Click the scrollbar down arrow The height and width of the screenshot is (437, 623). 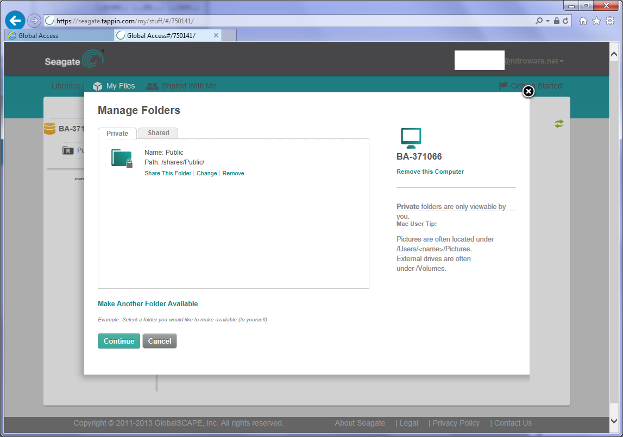click(614, 421)
